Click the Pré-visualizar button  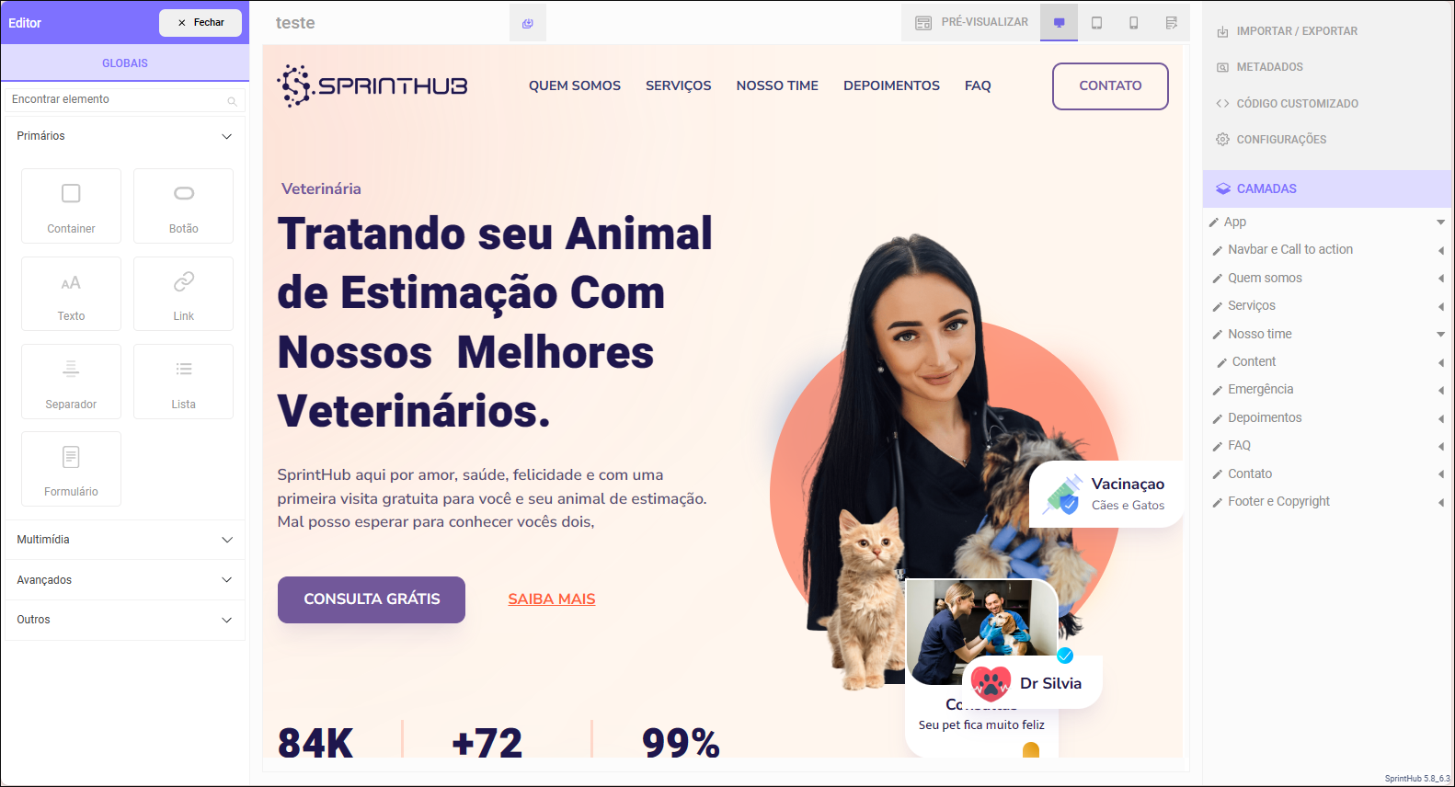coord(971,22)
